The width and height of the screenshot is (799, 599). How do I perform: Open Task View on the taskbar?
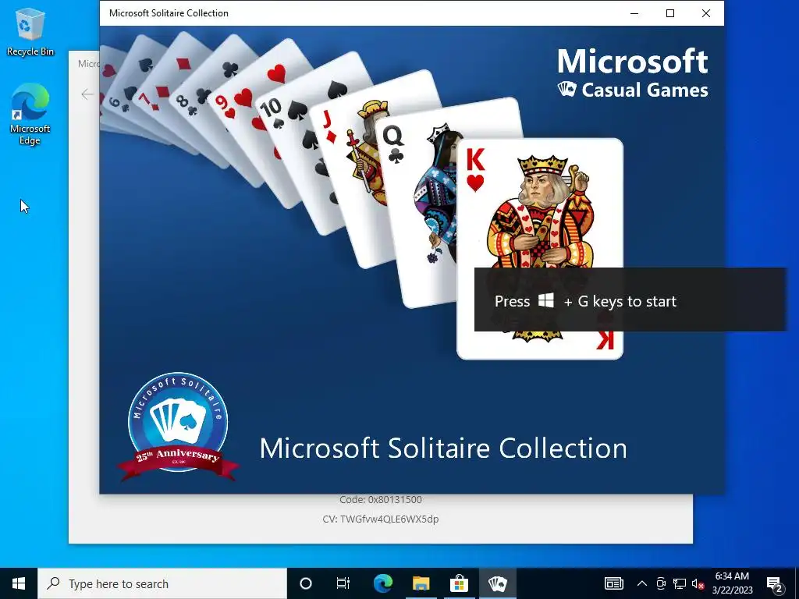click(343, 583)
